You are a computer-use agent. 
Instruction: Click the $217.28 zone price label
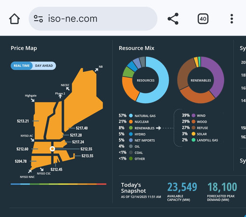[76, 135]
